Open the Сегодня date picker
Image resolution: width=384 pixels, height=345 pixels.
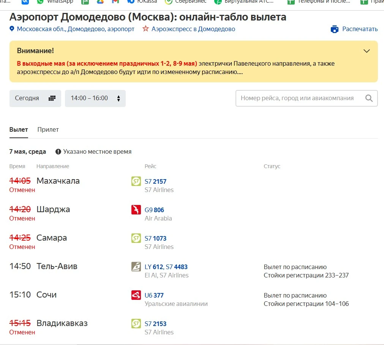35,98
